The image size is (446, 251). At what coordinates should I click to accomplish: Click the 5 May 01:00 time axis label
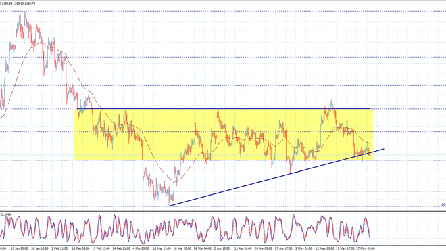click(305, 248)
